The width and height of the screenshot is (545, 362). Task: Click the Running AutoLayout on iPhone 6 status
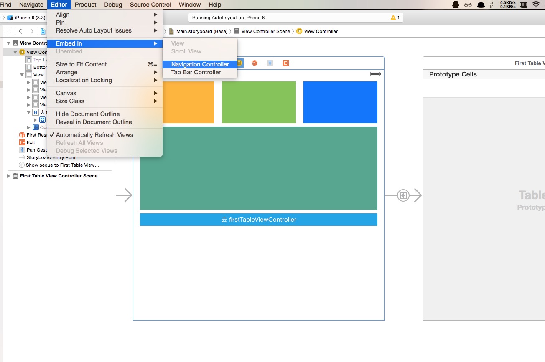coord(228,18)
